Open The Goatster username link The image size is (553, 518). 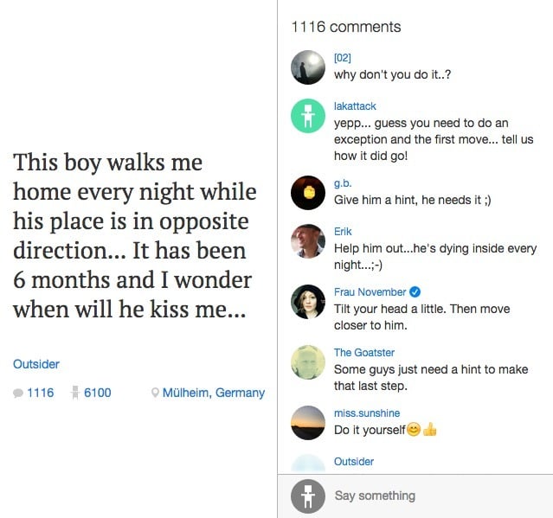click(x=364, y=353)
